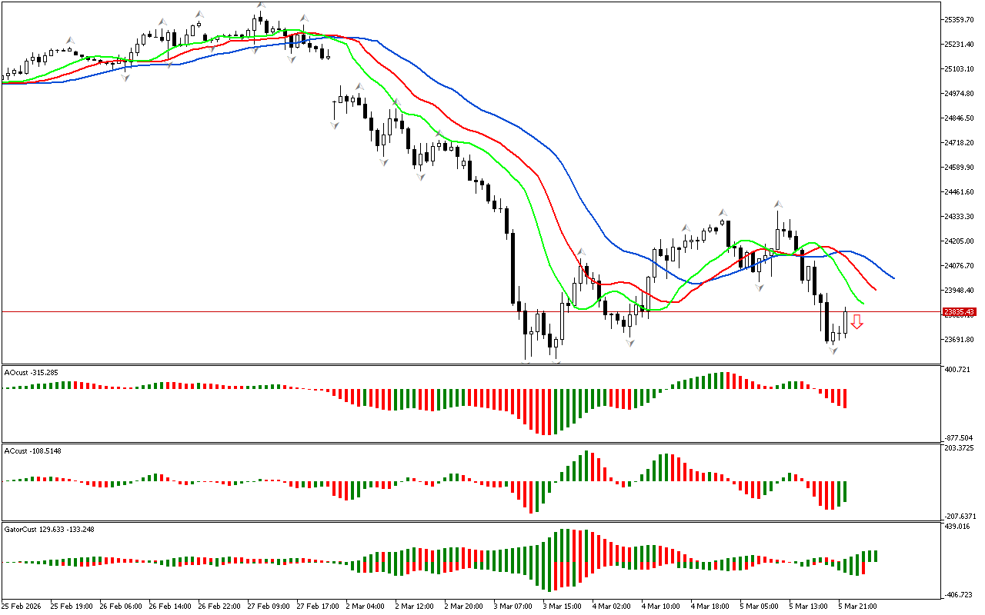Click the rightmost red bar in AOcust histogram
Image resolution: width=985 pixels, height=615 pixels.
pos(845,398)
